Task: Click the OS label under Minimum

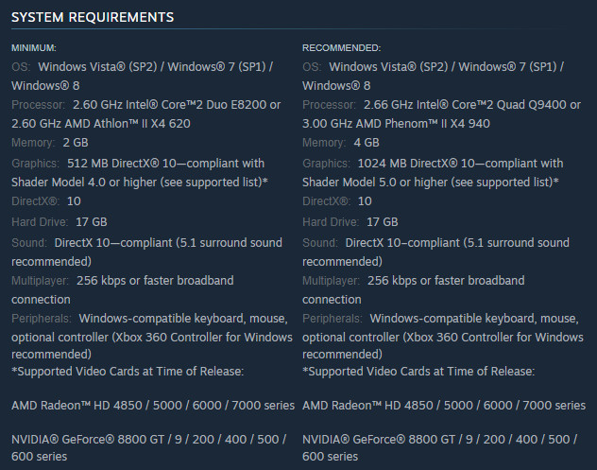Action: click(x=21, y=67)
